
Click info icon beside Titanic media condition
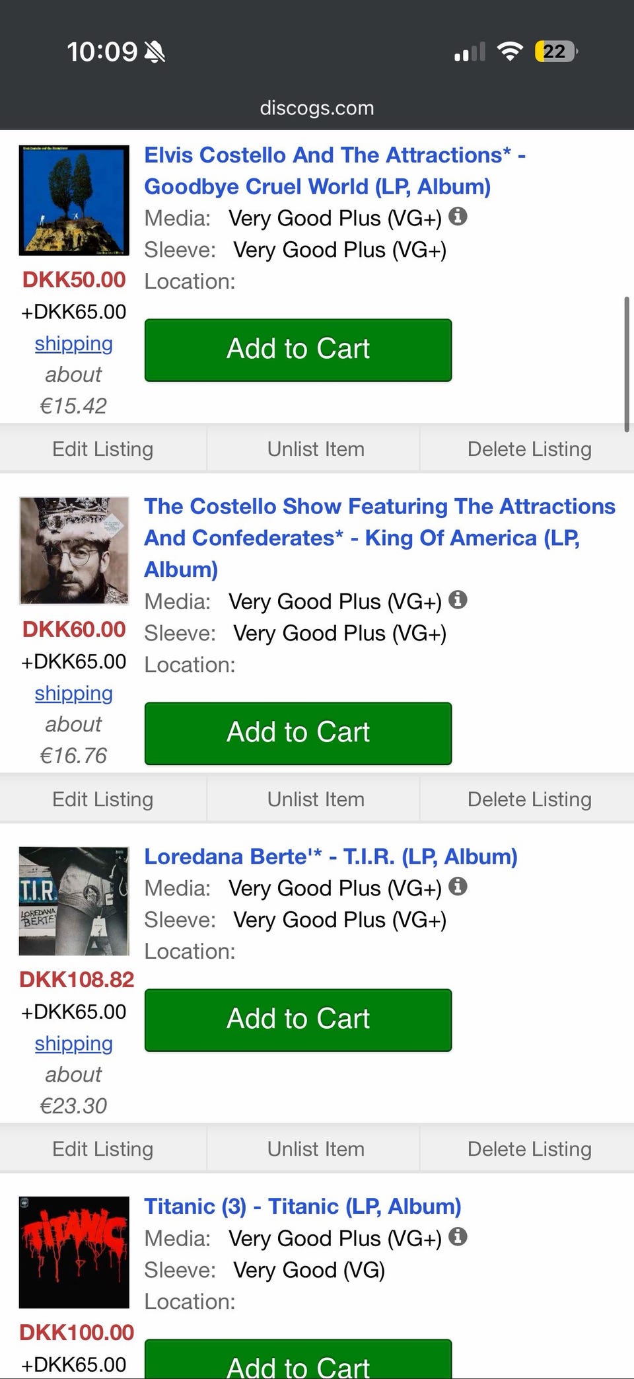(458, 1236)
